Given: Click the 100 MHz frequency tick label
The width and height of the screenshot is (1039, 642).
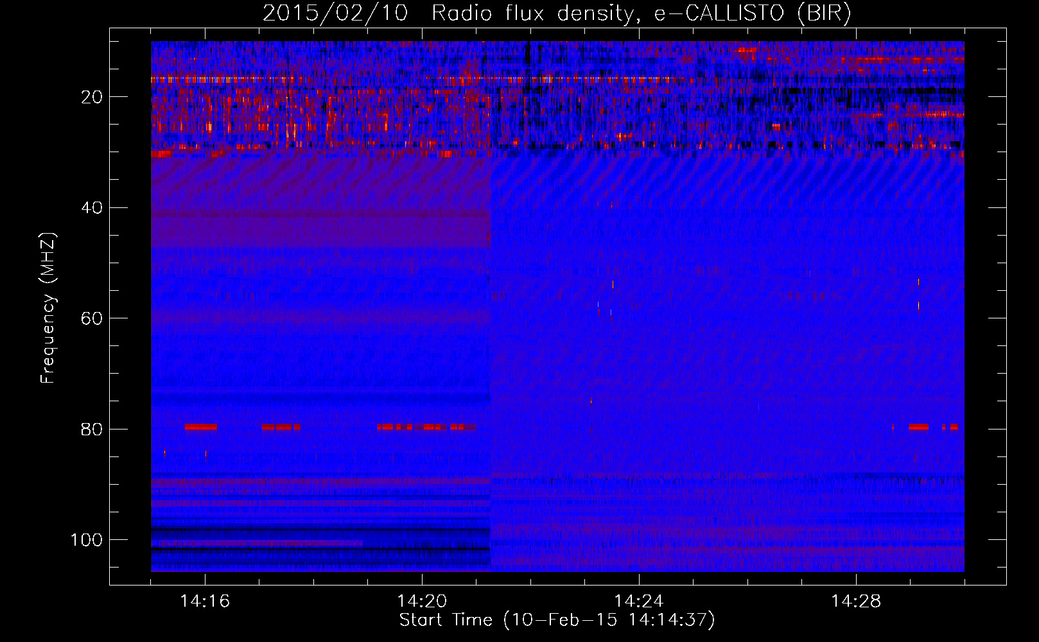Looking at the screenshot, I should point(87,540).
